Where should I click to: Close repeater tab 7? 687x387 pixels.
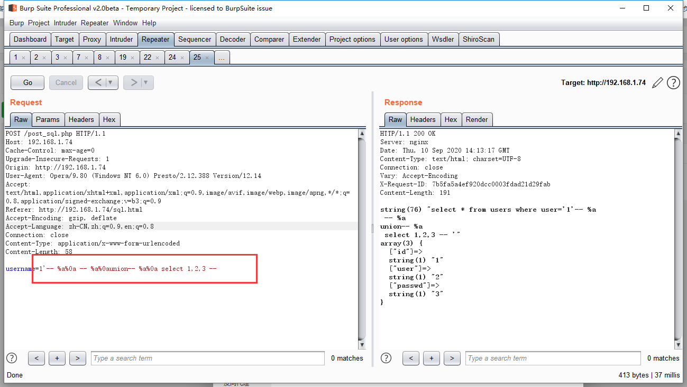(87, 58)
